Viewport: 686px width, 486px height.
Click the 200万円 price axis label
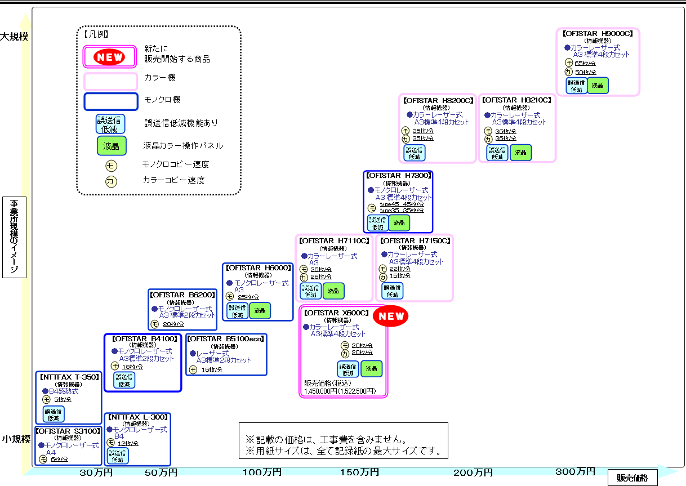click(x=474, y=472)
